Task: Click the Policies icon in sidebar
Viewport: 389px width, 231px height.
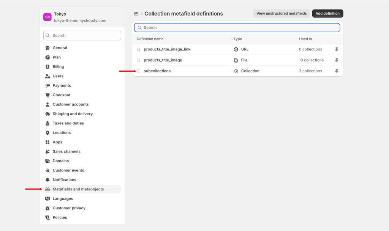Action: pyautogui.click(x=47, y=217)
